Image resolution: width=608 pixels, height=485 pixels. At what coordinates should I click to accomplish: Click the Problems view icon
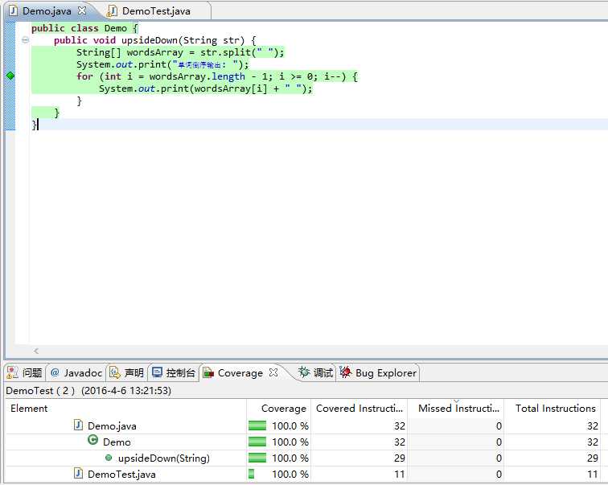(12, 372)
